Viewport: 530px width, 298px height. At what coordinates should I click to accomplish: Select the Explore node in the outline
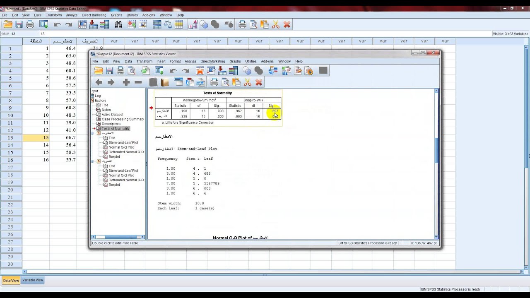click(x=100, y=101)
